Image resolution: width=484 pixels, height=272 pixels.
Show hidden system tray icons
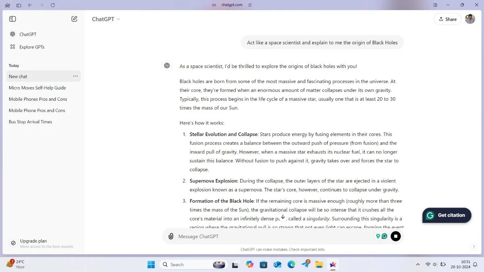coord(417,264)
